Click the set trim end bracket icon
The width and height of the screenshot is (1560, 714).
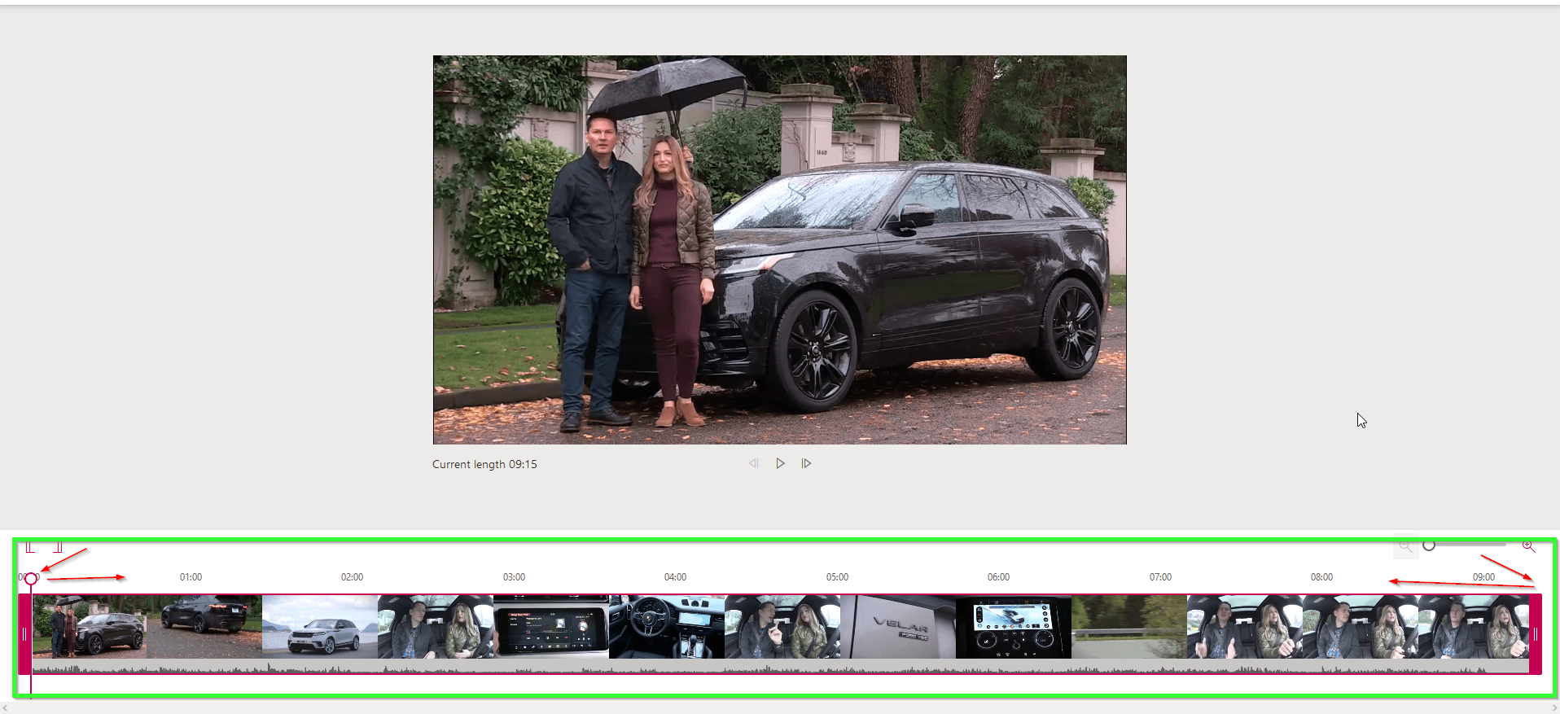point(58,547)
